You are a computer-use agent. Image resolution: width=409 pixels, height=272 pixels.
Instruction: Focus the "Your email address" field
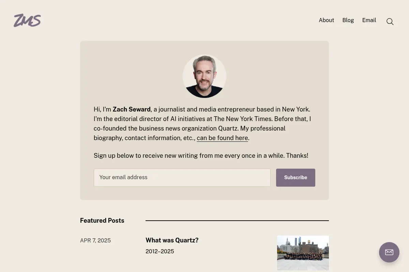click(182, 177)
